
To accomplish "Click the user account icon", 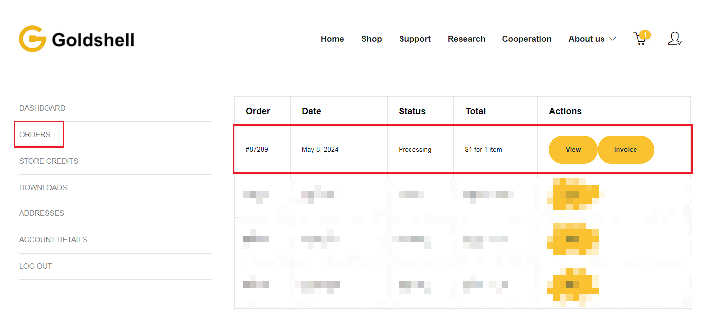I will click(674, 39).
